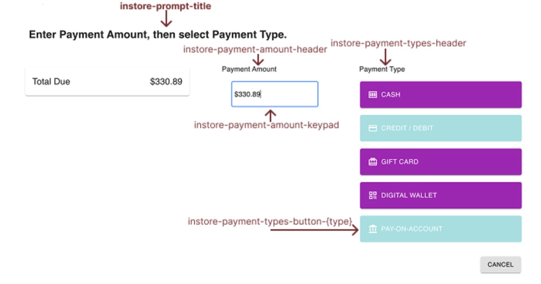Click the credit card icon on CREDIT / DEBIT

click(372, 128)
